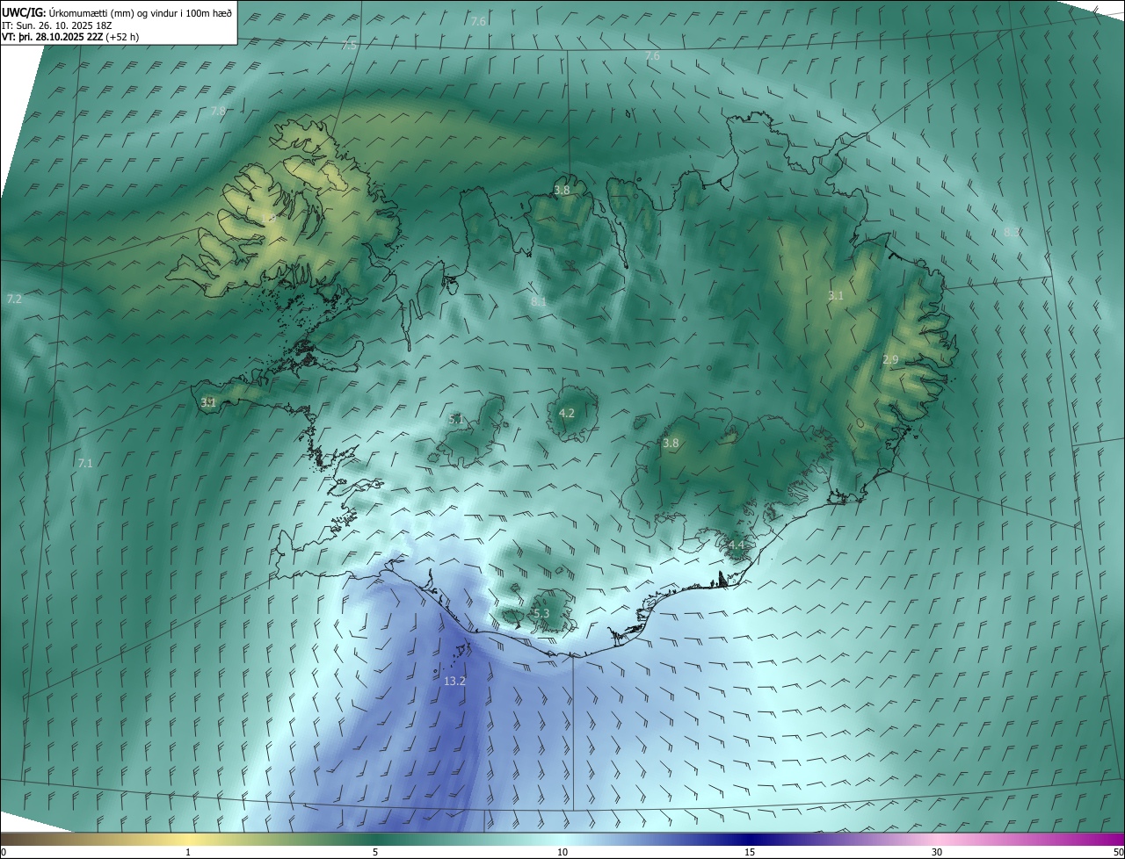1125x859 pixels.
Task: Click the colorbar tick label 1
Action: click(188, 852)
